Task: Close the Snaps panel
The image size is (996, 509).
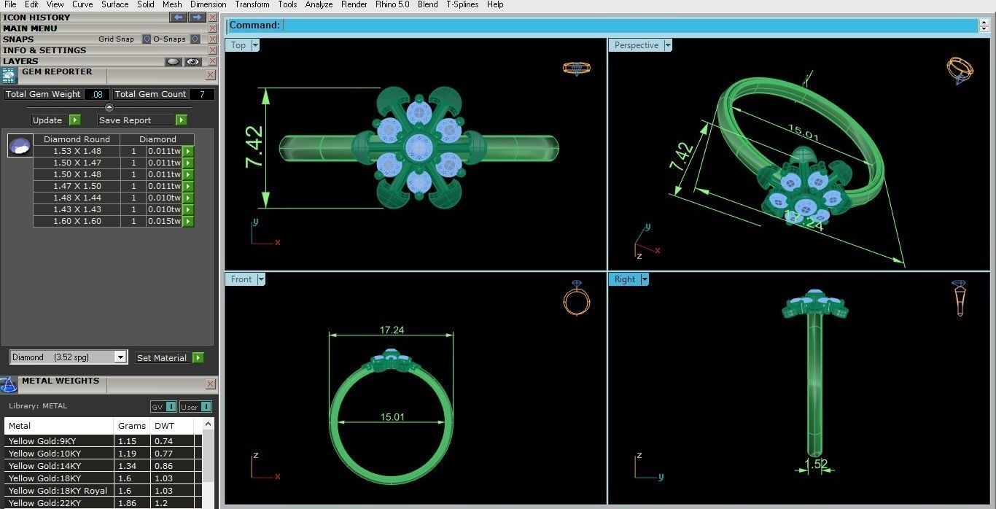Action: coord(212,39)
